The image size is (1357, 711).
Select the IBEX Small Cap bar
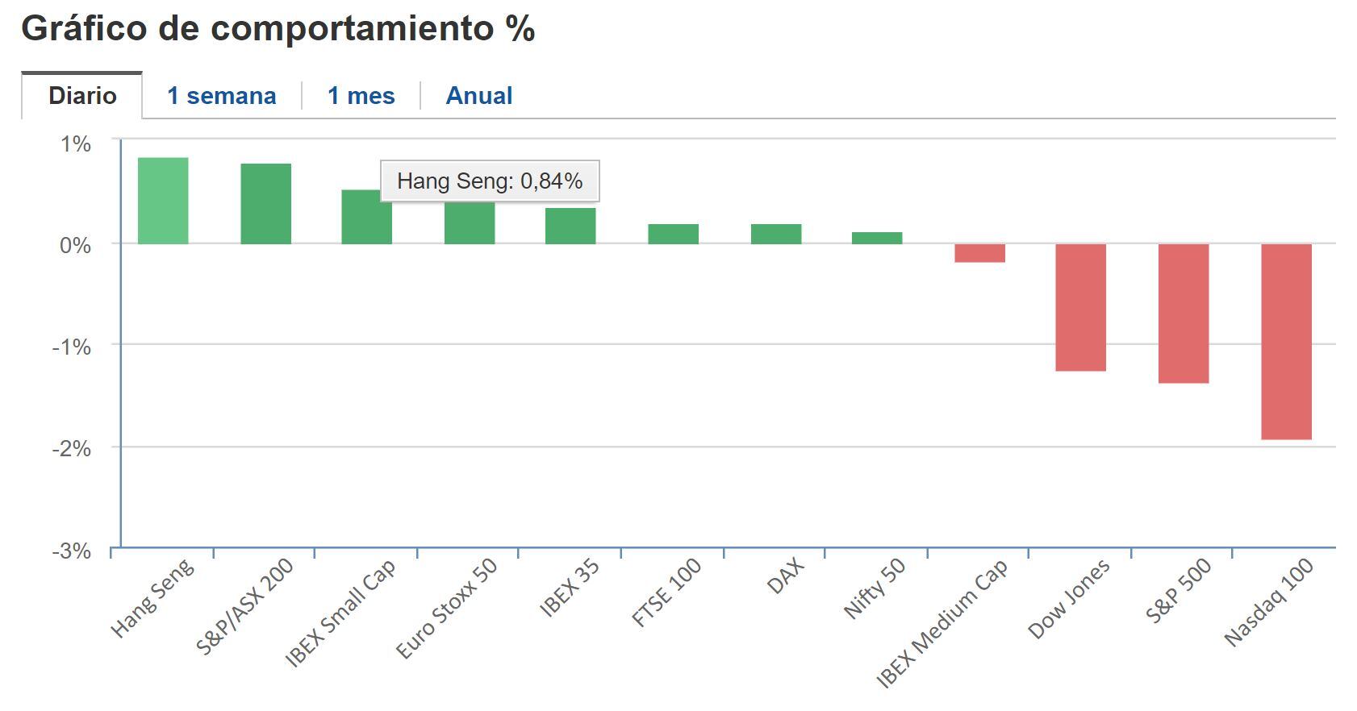point(367,217)
